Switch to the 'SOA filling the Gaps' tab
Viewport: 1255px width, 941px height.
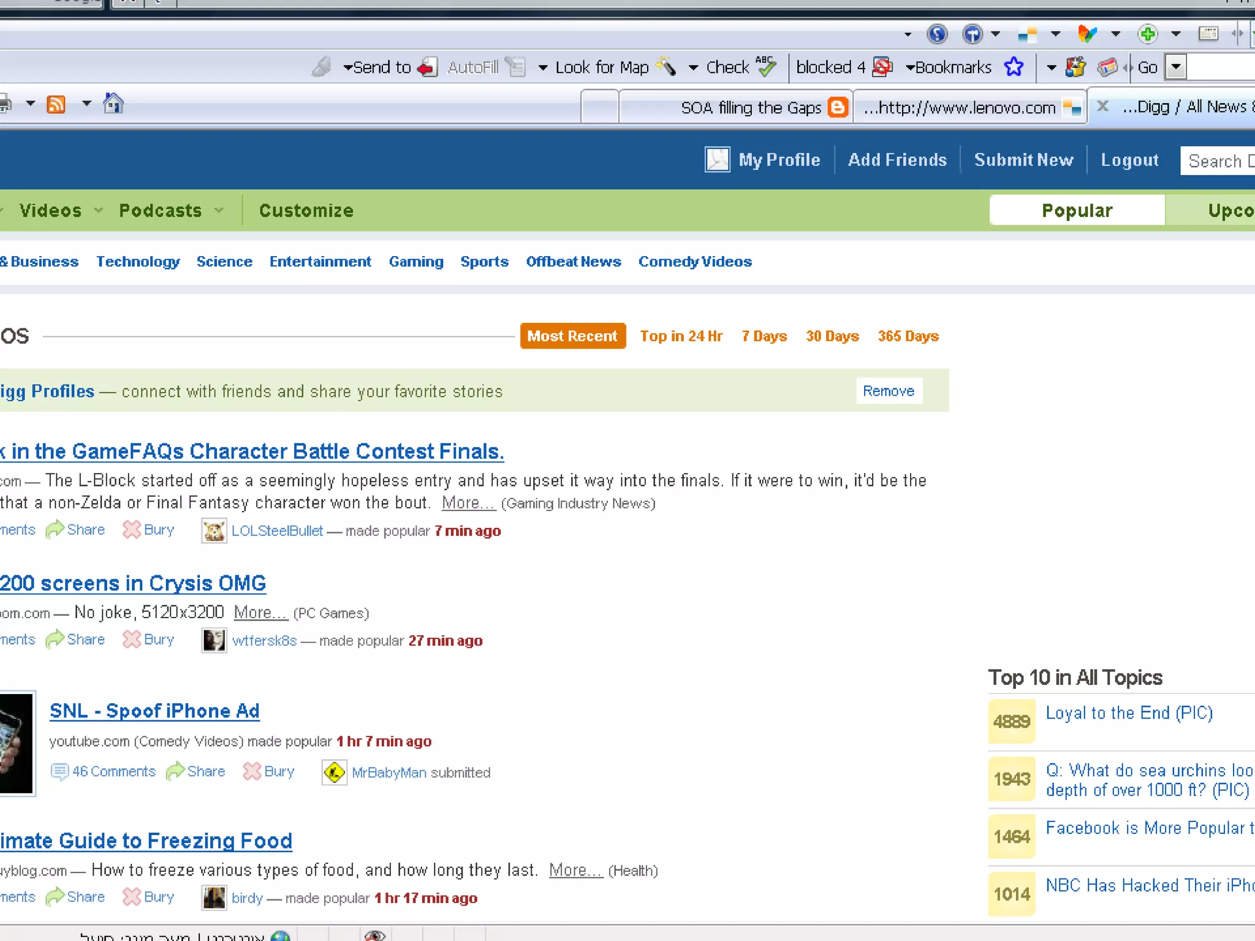click(751, 108)
